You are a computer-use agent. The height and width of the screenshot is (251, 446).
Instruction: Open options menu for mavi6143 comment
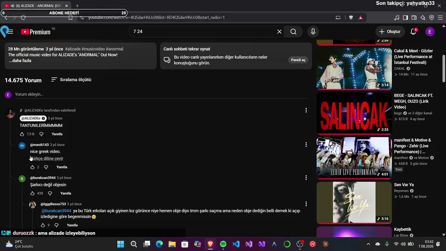coord(306,145)
